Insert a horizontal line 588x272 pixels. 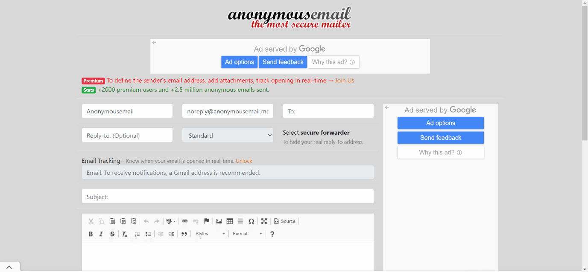[240, 221]
